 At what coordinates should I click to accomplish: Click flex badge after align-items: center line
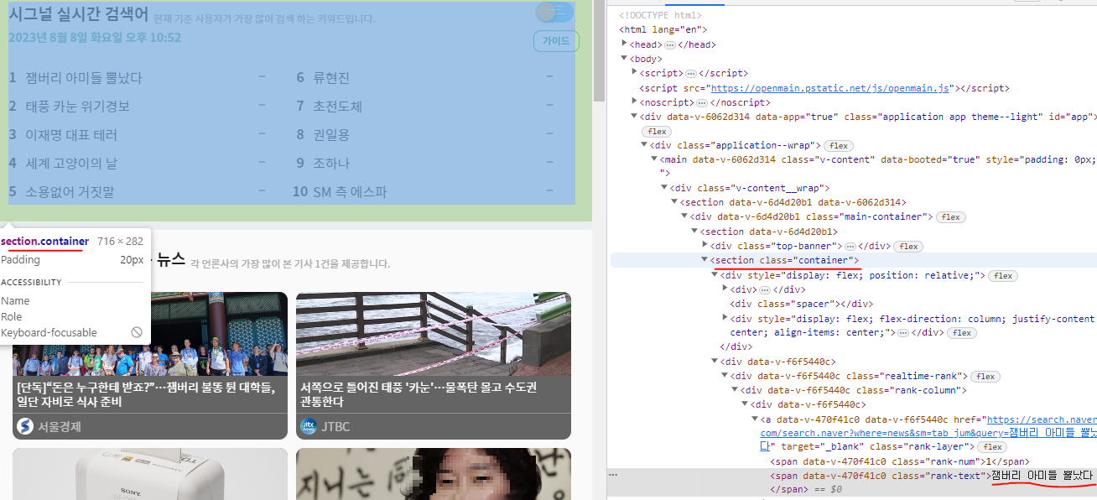(962, 333)
